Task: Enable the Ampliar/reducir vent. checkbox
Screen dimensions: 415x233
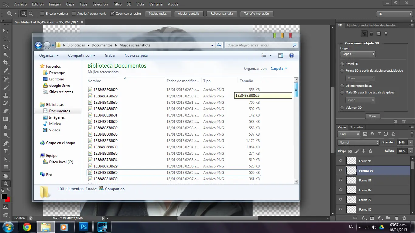Action: coord(74,14)
